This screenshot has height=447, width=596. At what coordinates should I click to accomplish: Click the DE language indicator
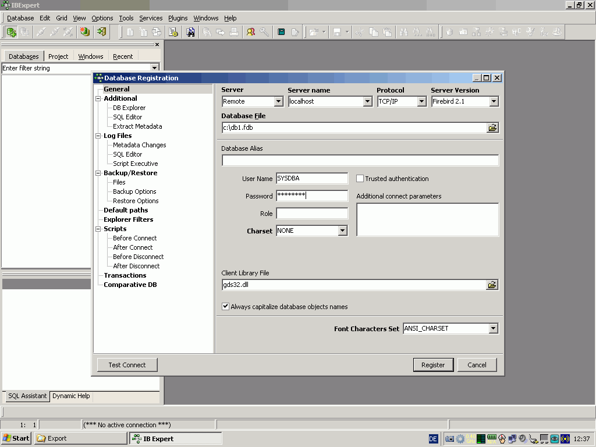pyautogui.click(x=433, y=439)
